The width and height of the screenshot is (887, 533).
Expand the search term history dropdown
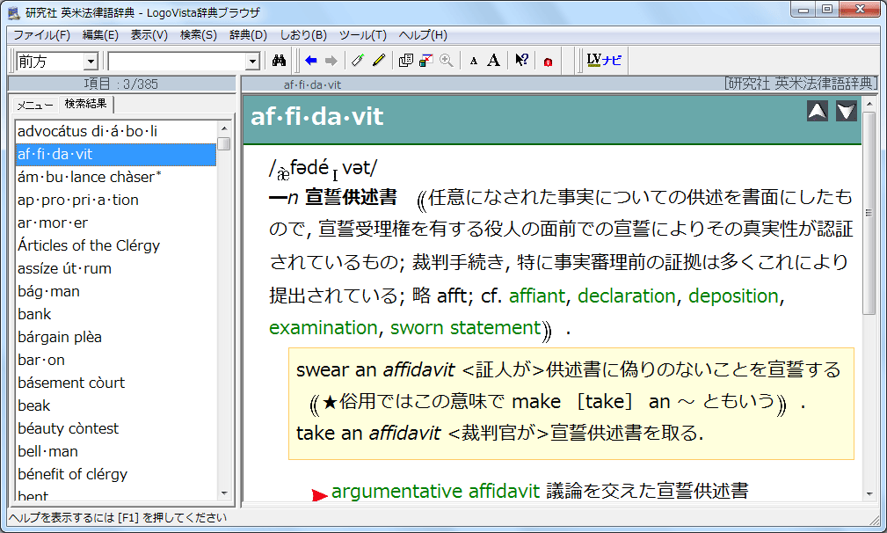pyautogui.click(x=253, y=62)
